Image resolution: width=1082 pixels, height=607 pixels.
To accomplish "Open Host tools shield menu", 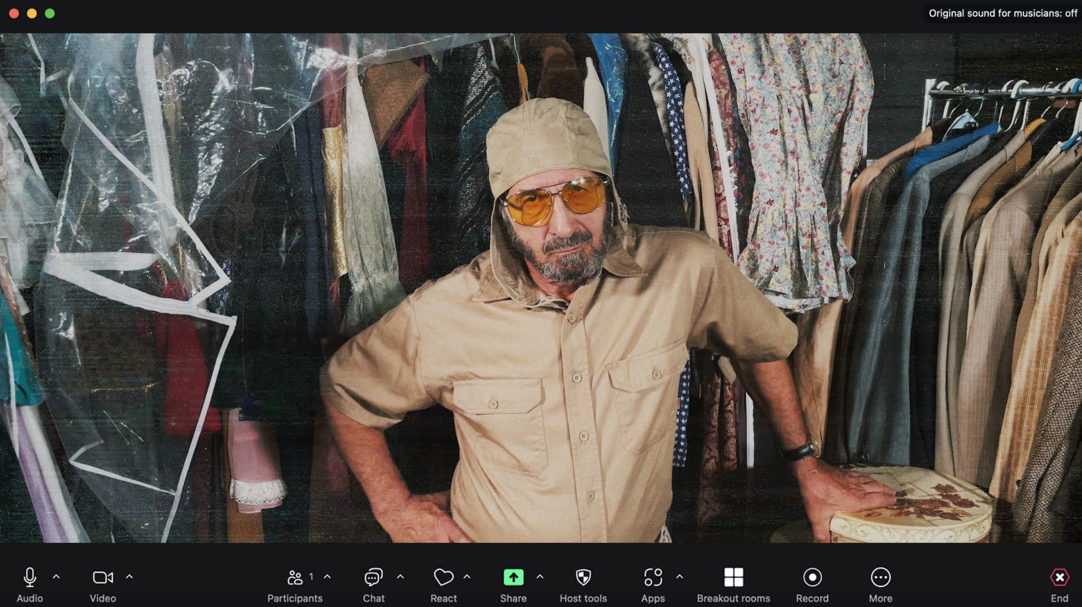I will coord(583,577).
